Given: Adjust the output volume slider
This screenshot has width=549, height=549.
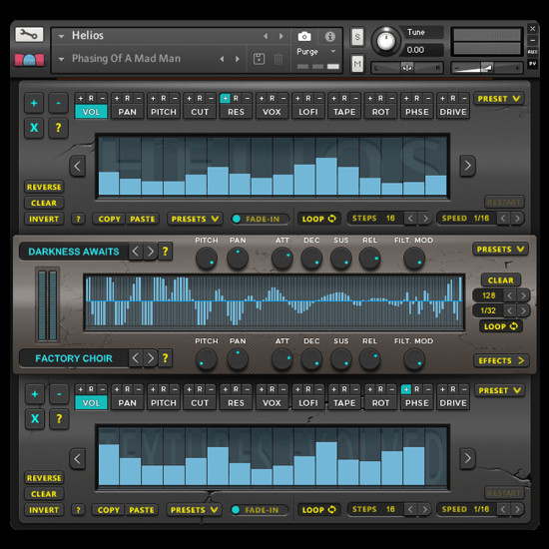Looking at the screenshot, I should [x=487, y=68].
